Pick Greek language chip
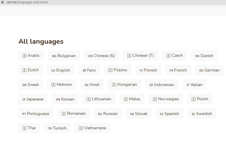226x141 pixels. coord(31,84)
